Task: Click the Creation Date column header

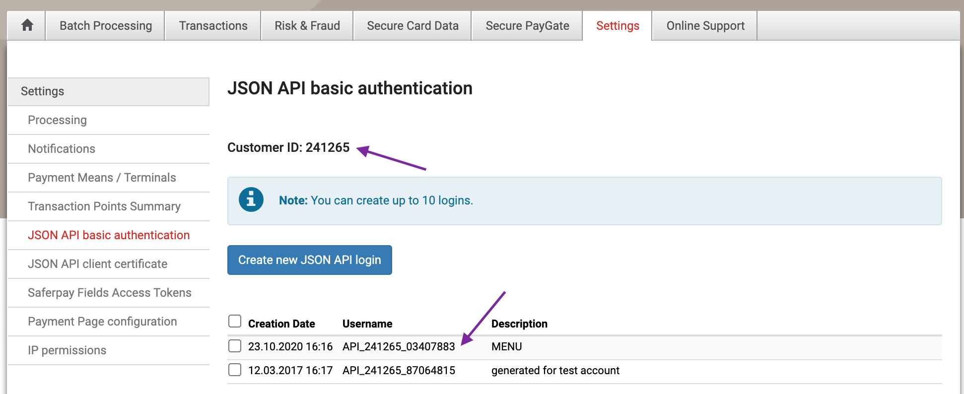Action: point(281,324)
